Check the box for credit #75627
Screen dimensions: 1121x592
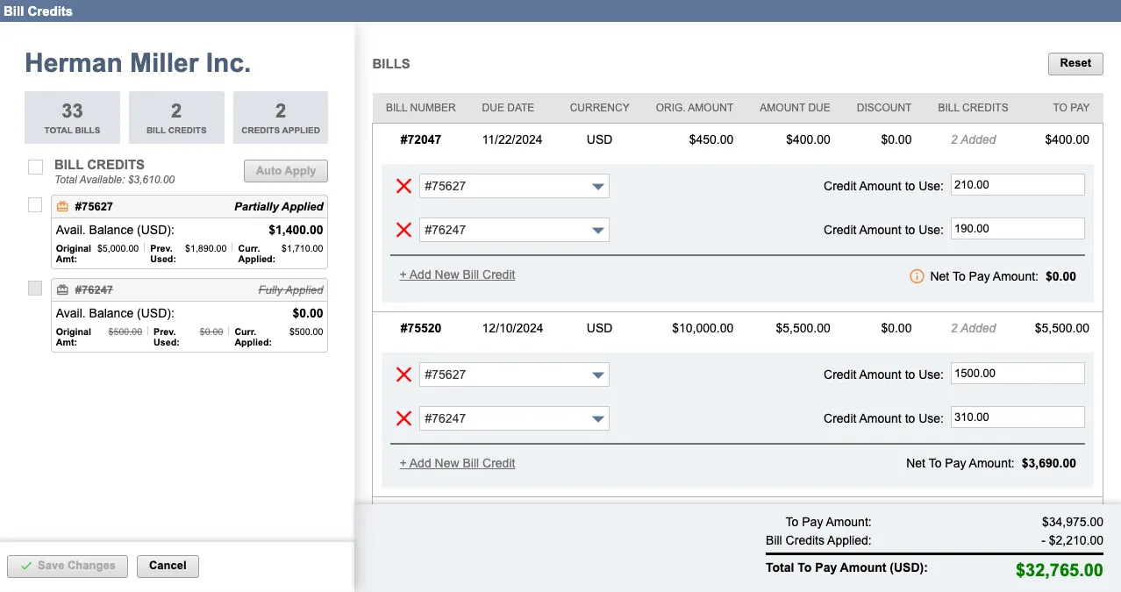35,205
